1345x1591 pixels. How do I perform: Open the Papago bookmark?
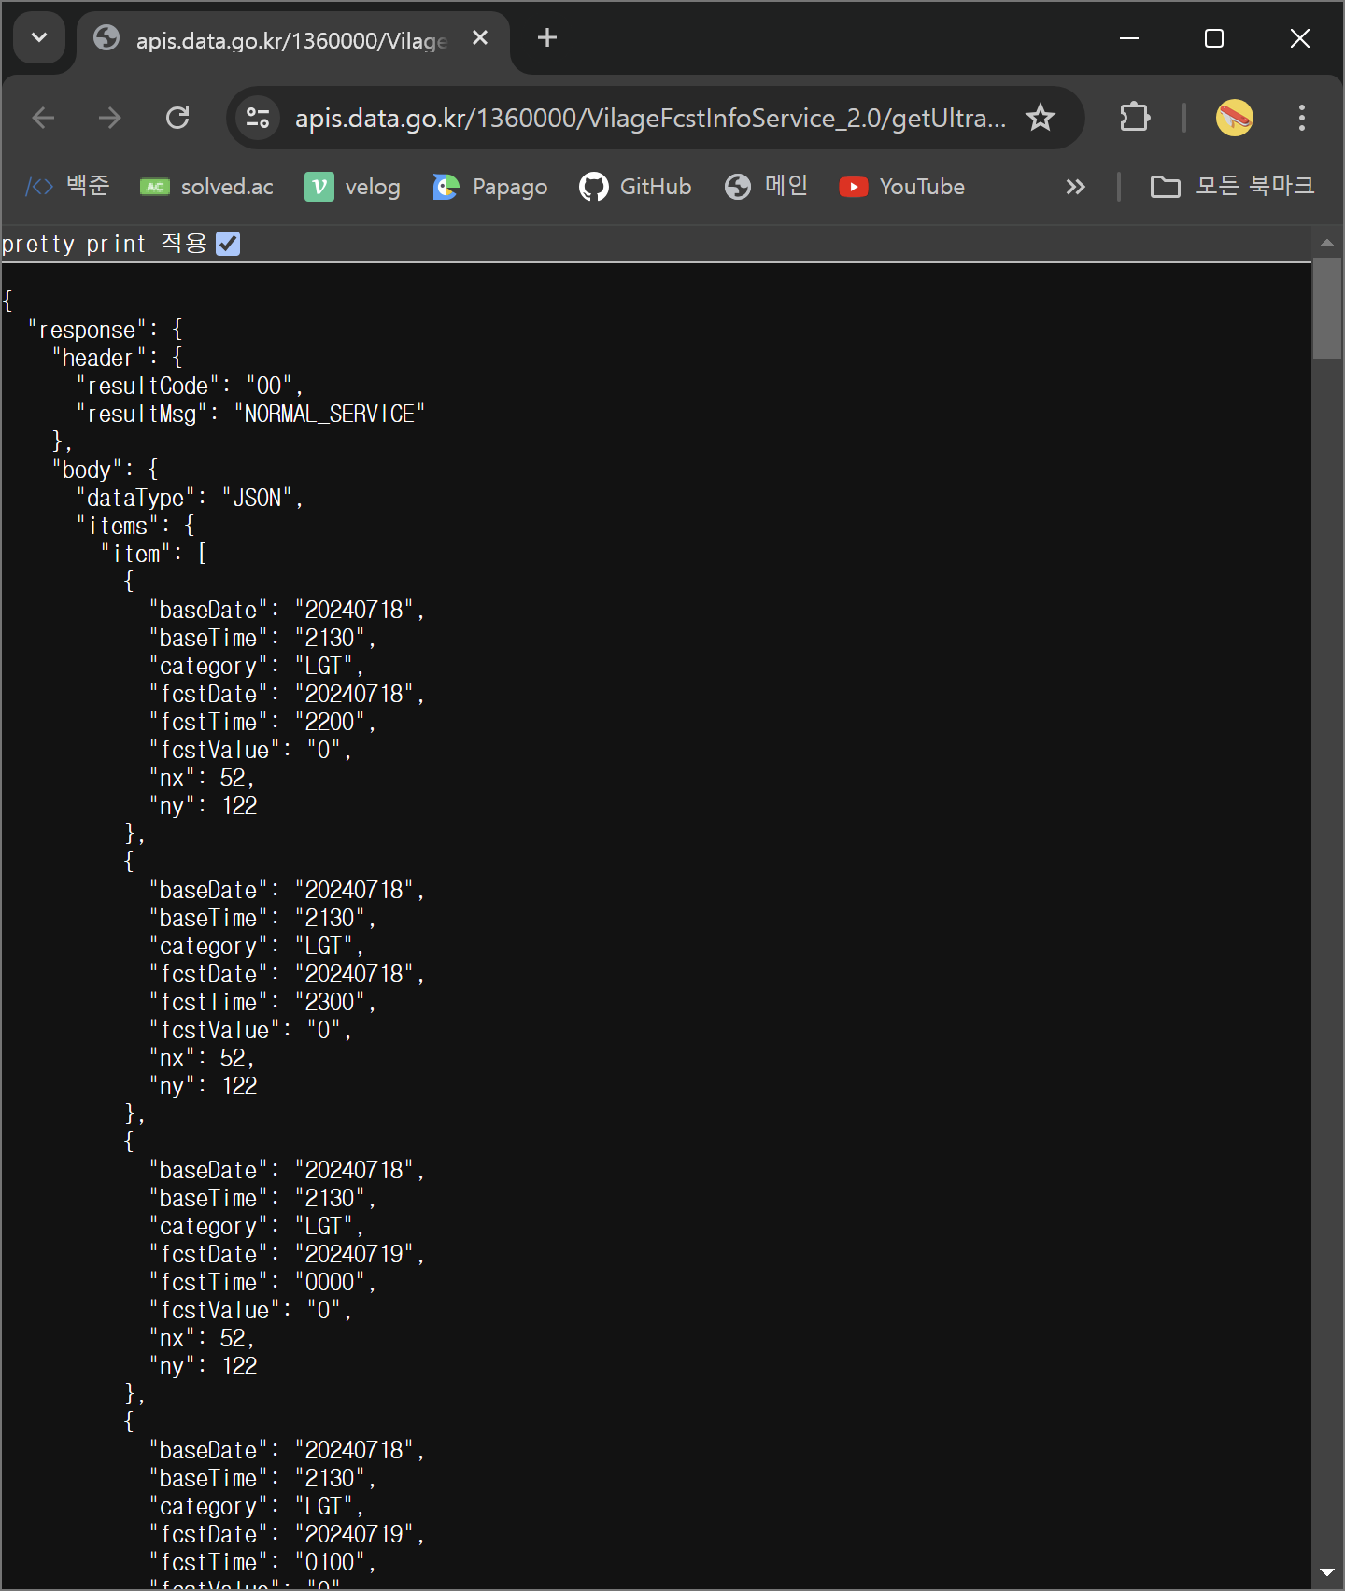click(489, 187)
